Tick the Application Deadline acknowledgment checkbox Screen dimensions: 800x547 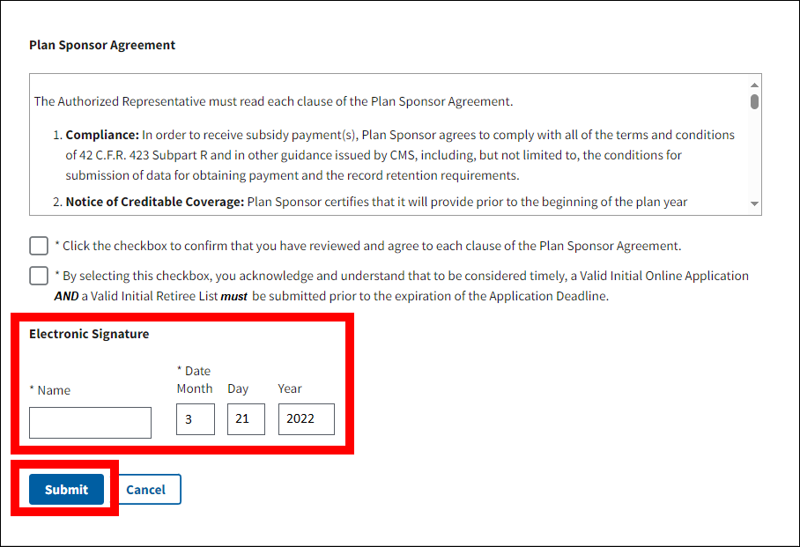(x=39, y=276)
